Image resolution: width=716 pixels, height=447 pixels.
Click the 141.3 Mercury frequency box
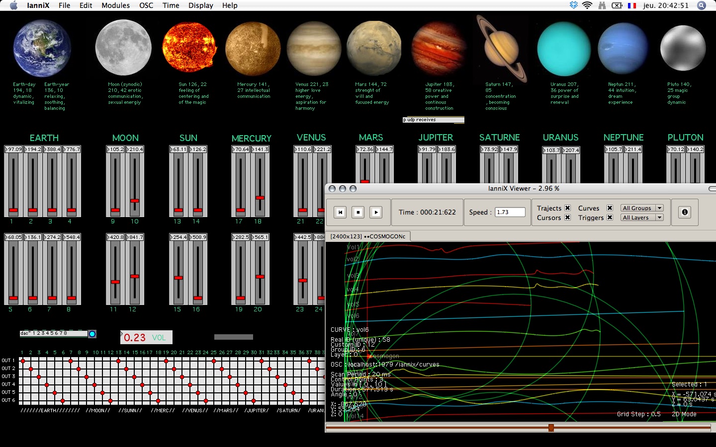click(x=260, y=149)
